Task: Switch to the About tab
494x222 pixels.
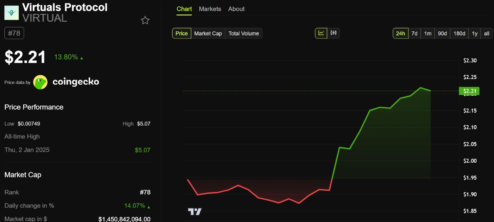Action: 236,9
